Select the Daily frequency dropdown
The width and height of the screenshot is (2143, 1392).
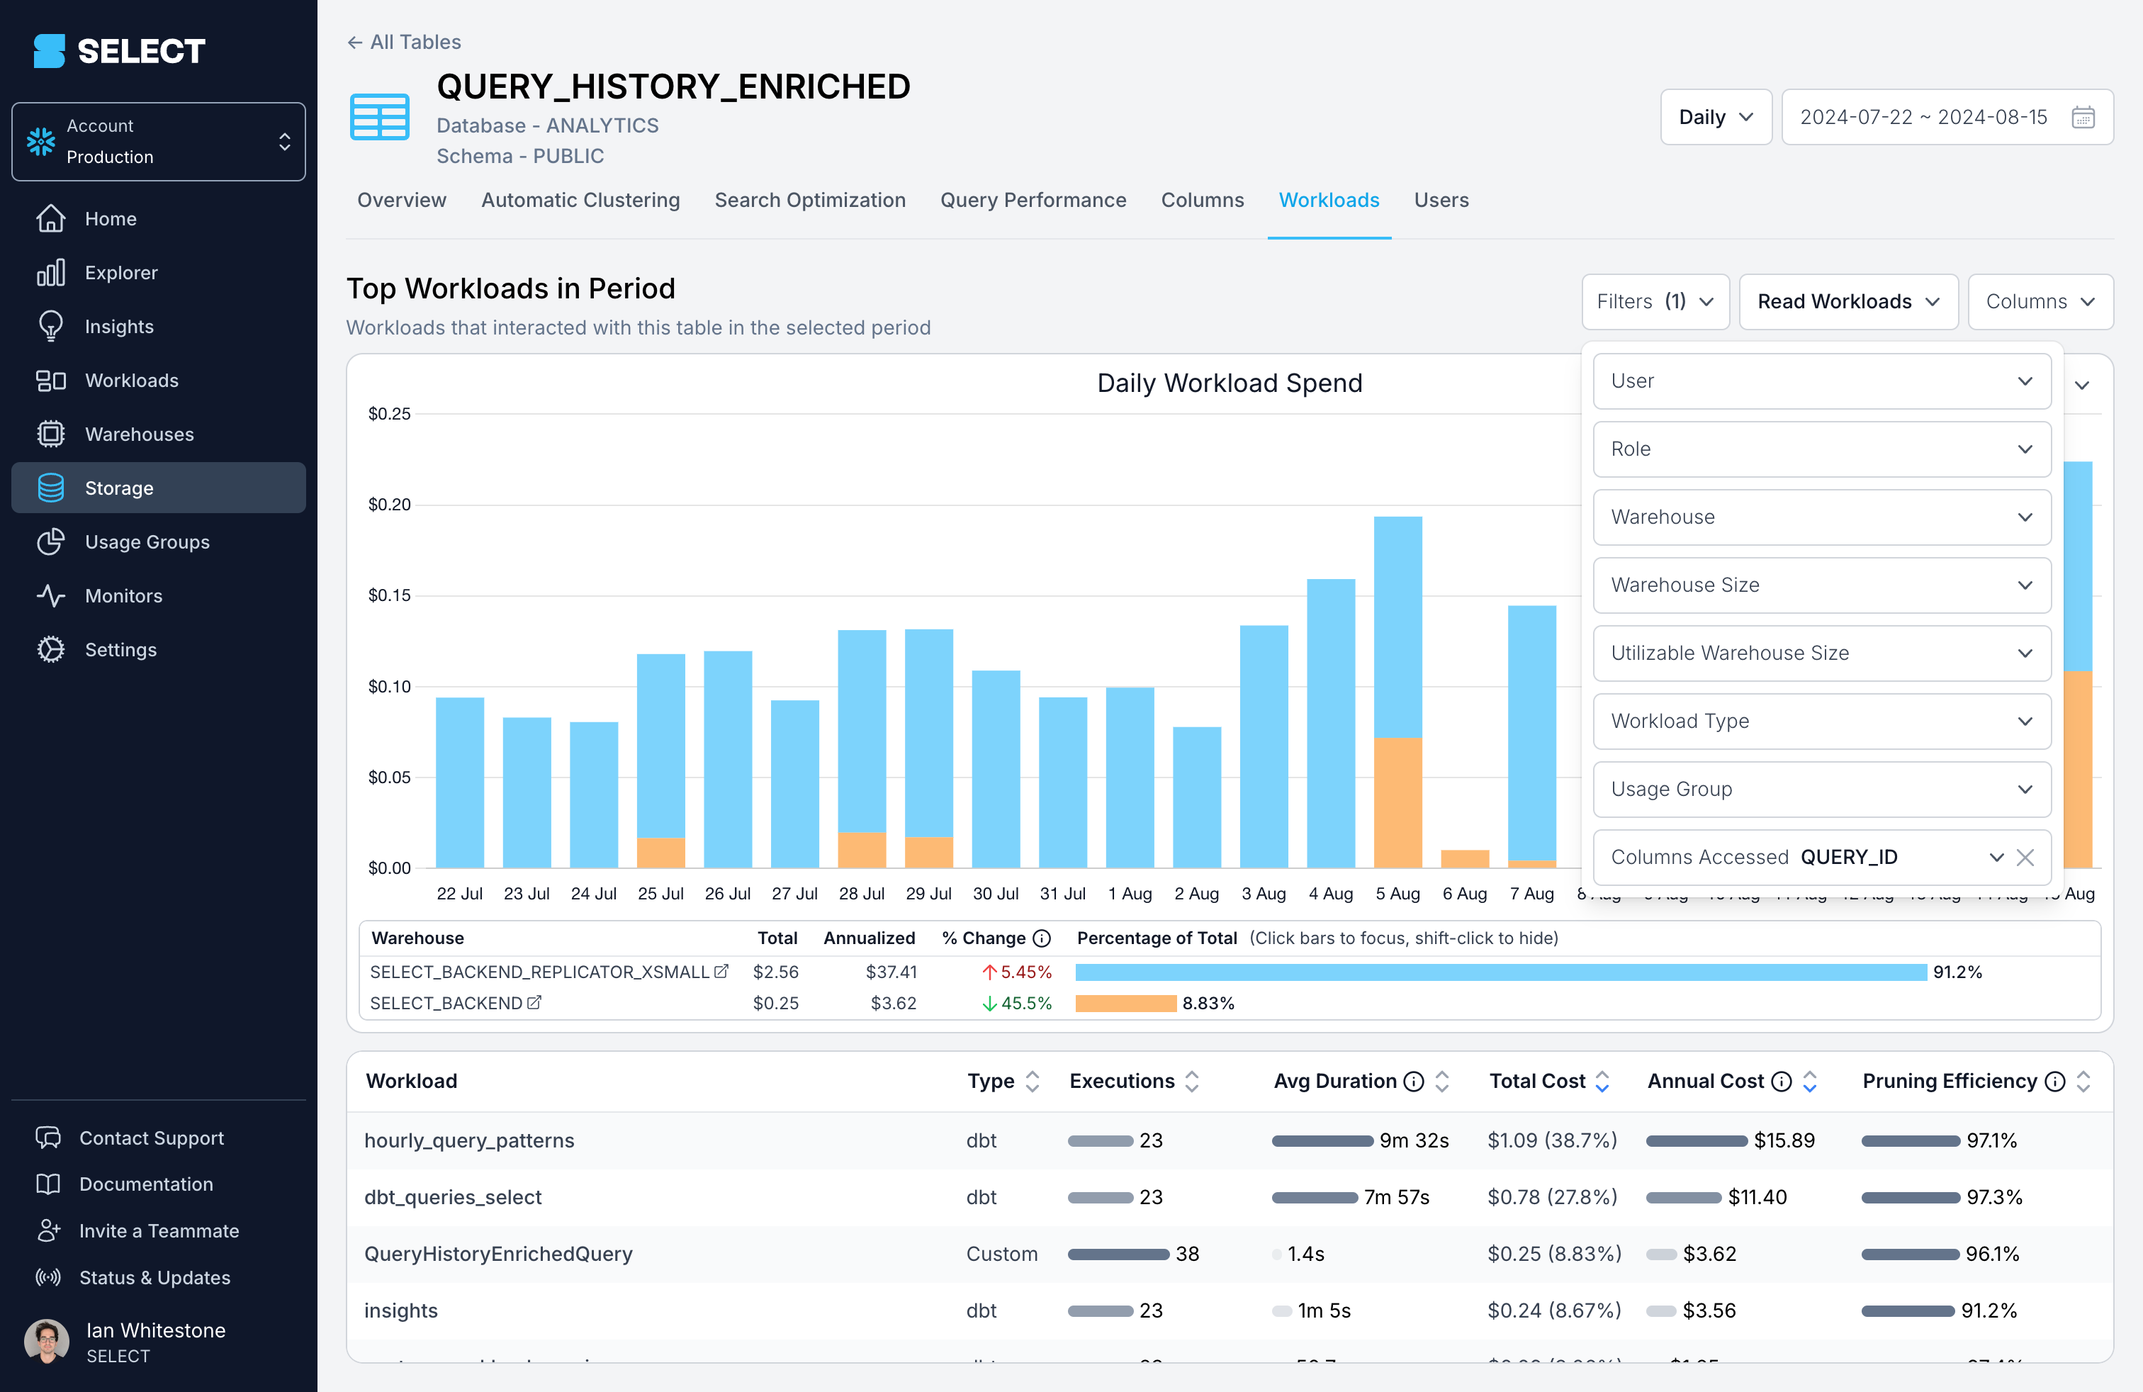coord(1712,117)
